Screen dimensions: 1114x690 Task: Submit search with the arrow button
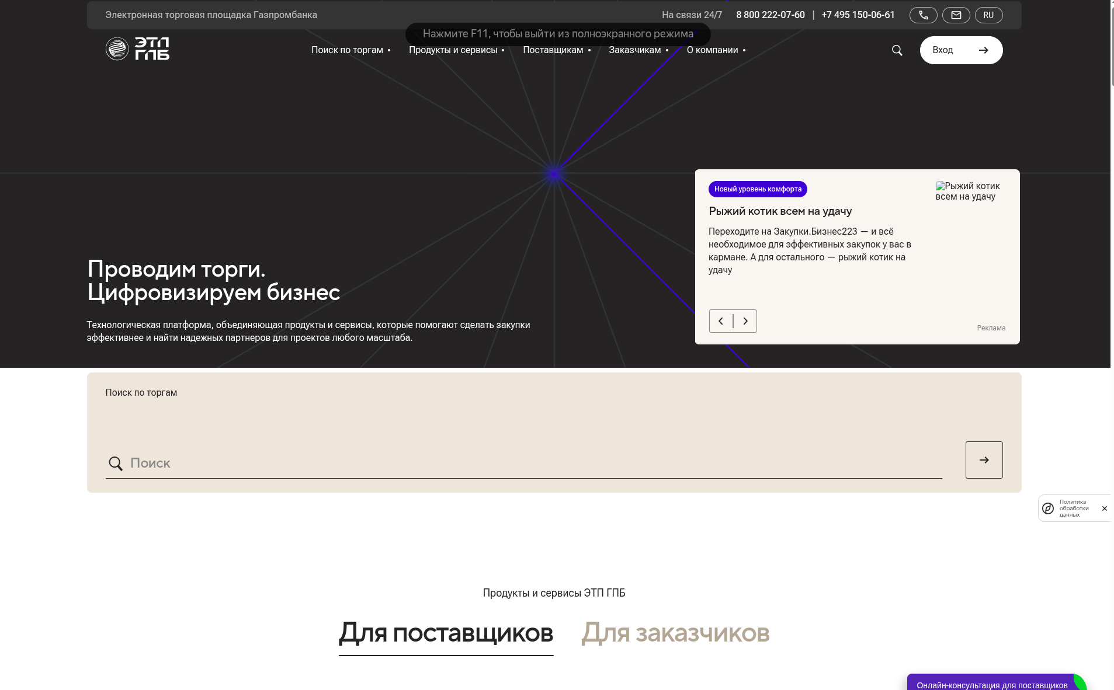[984, 460]
